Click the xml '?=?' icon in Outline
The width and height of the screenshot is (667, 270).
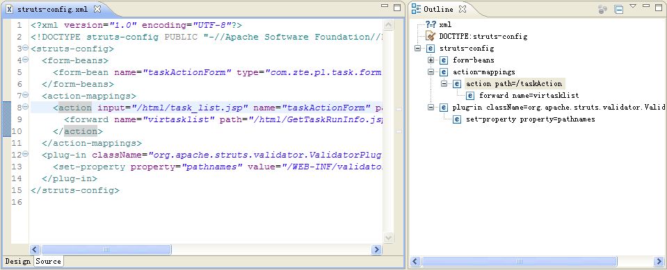pyautogui.click(x=431, y=25)
